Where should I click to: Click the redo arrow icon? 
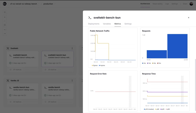pos(5,34)
